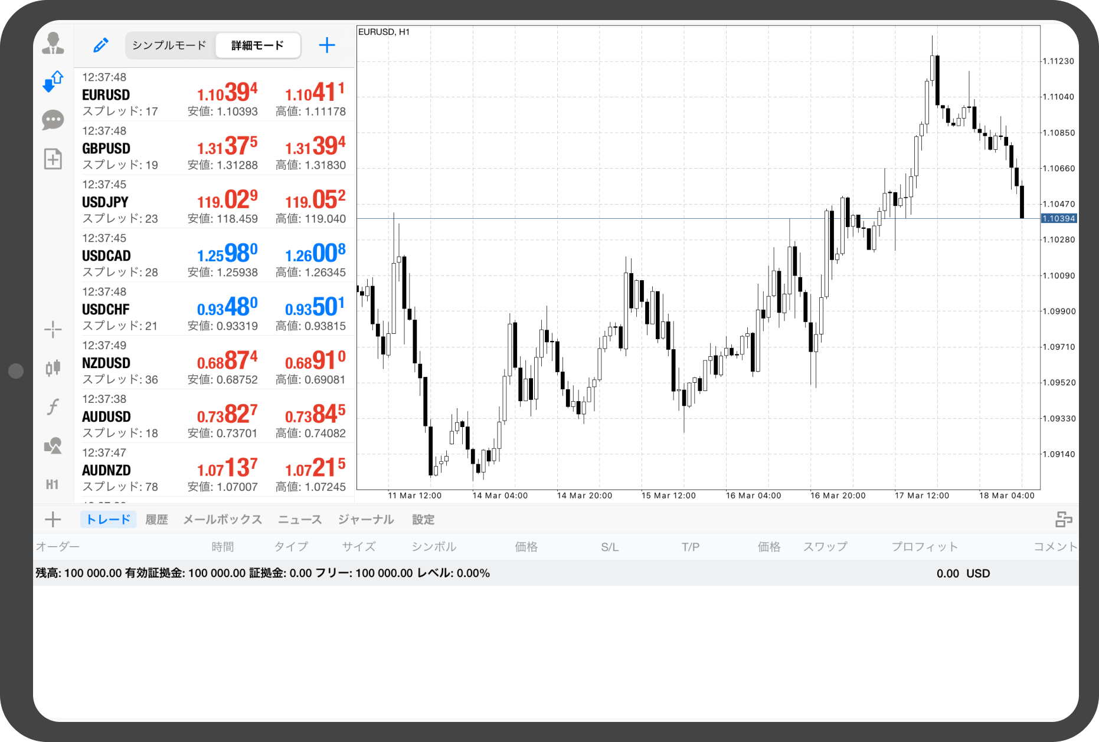Screen dimensions: 1099x742
Task: Click the pencil edit symbols icon
Action: click(x=101, y=45)
